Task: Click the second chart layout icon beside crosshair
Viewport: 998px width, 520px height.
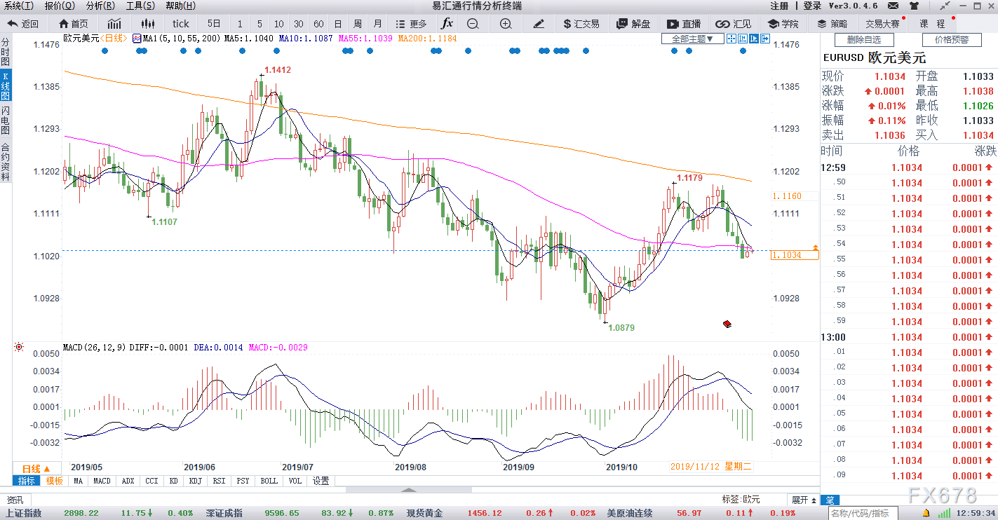Action: pos(742,39)
